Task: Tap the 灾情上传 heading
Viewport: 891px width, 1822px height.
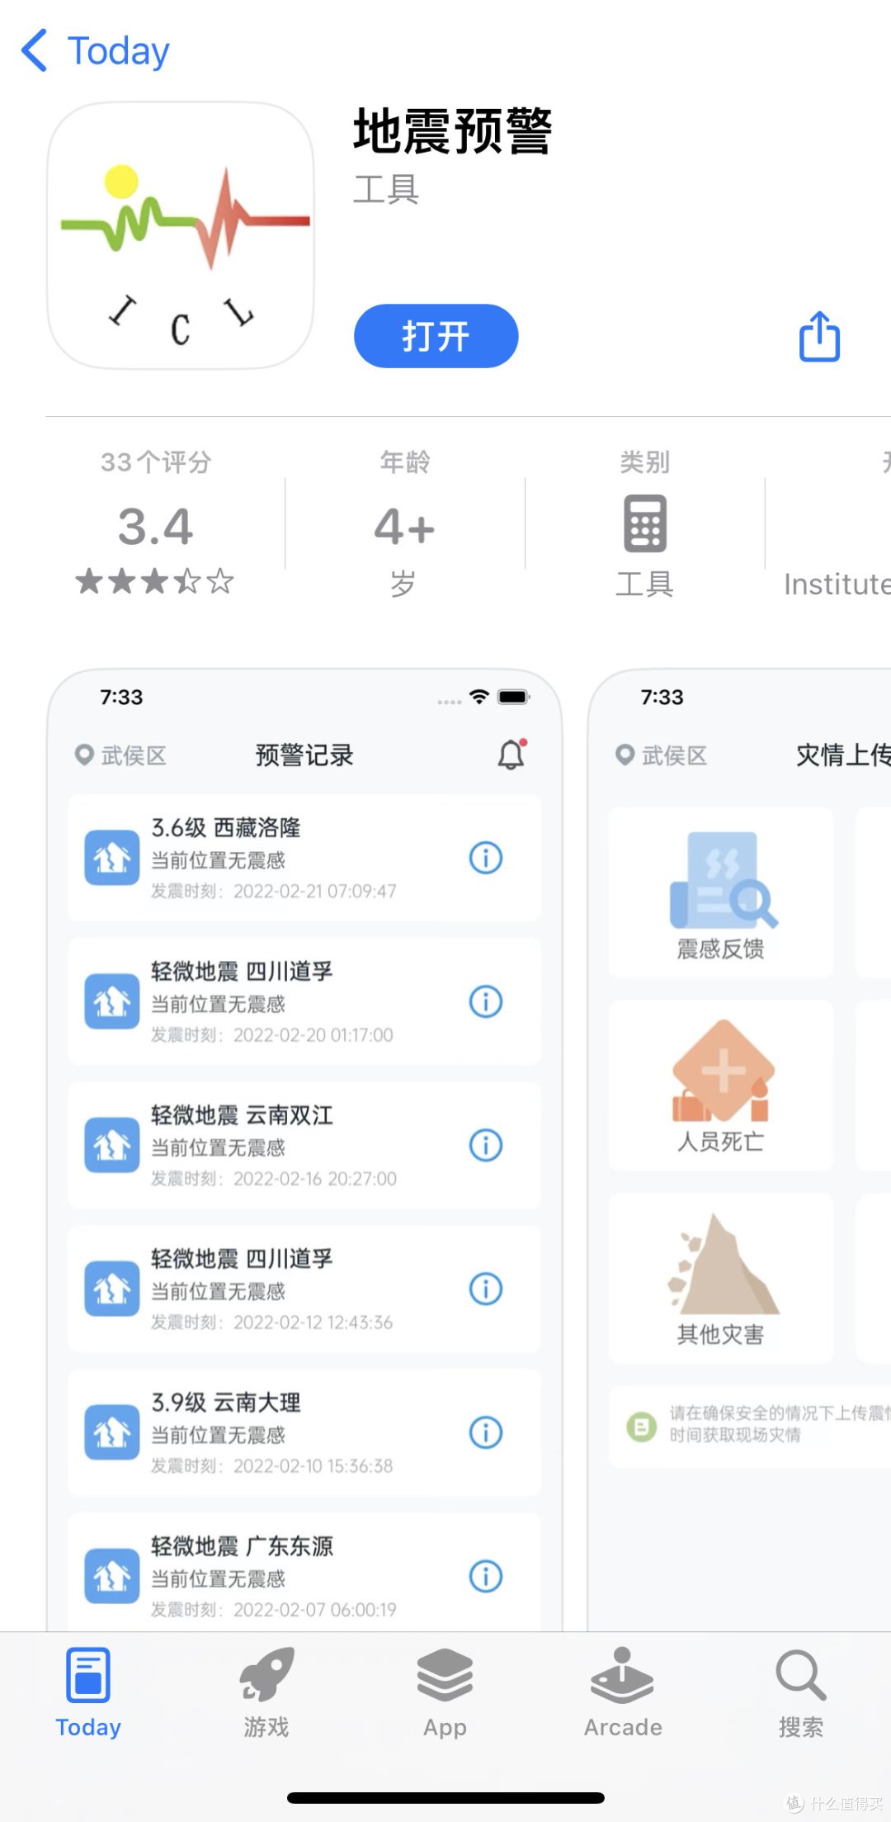Action: 843,755
